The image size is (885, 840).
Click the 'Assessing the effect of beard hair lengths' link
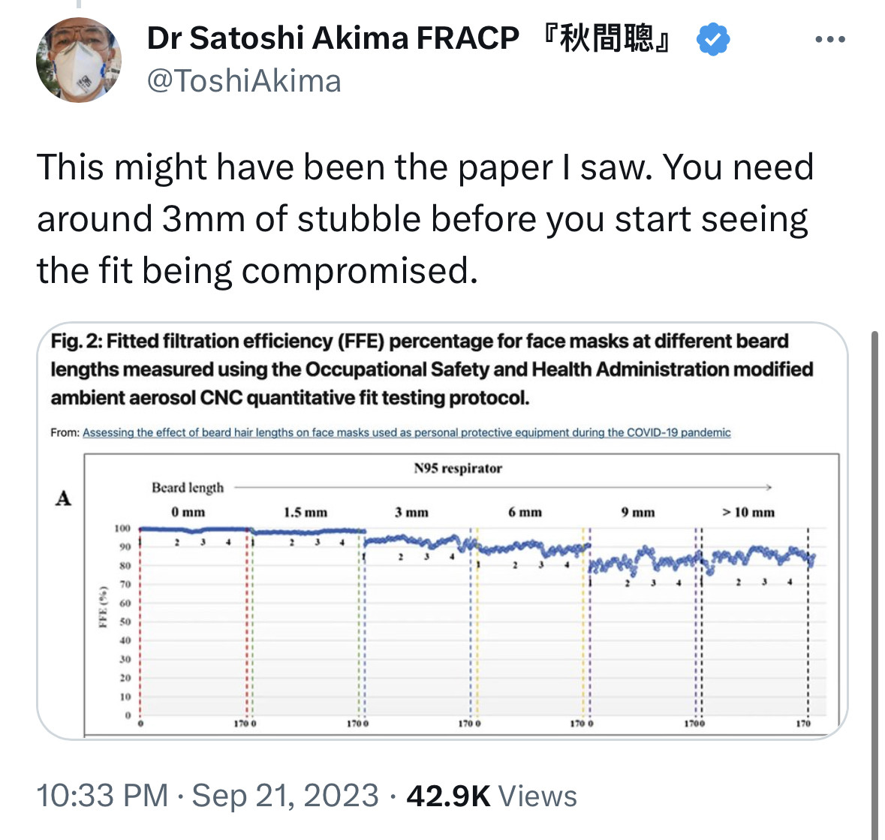coord(406,432)
